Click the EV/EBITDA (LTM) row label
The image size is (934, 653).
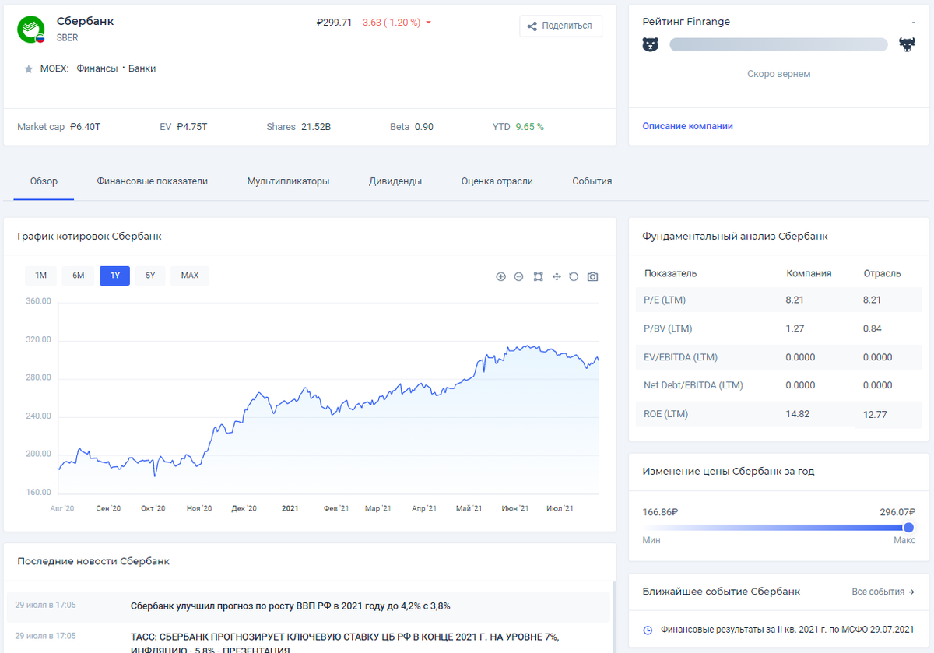pyautogui.click(x=680, y=357)
